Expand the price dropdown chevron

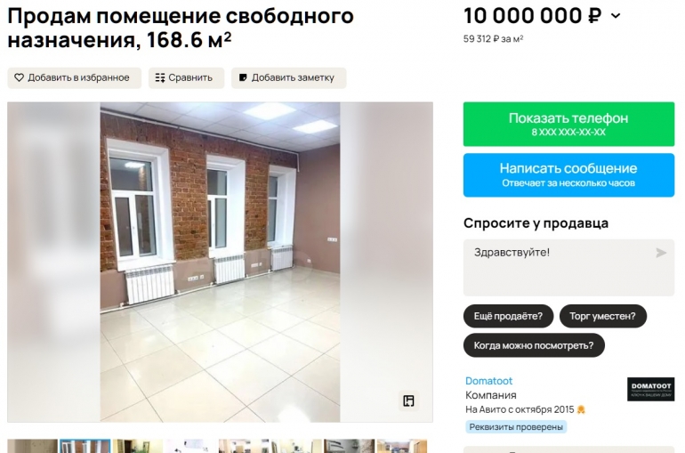[616, 16]
